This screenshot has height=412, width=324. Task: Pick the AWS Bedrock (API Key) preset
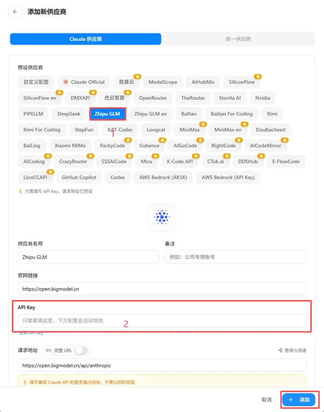tap(228, 177)
